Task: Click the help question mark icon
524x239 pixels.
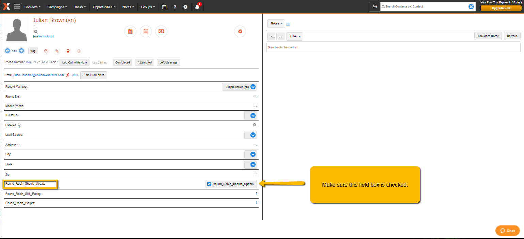Action: [x=175, y=7]
